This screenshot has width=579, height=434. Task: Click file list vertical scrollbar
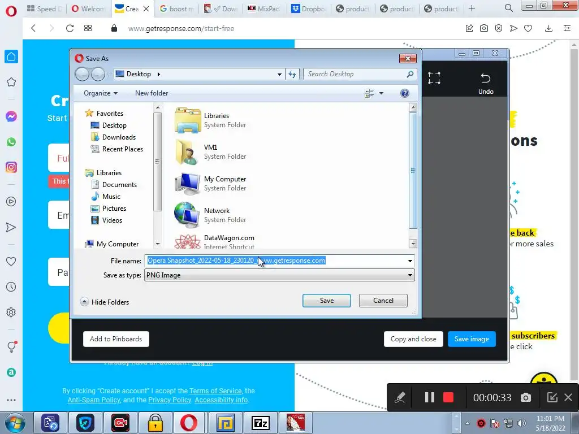click(413, 171)
